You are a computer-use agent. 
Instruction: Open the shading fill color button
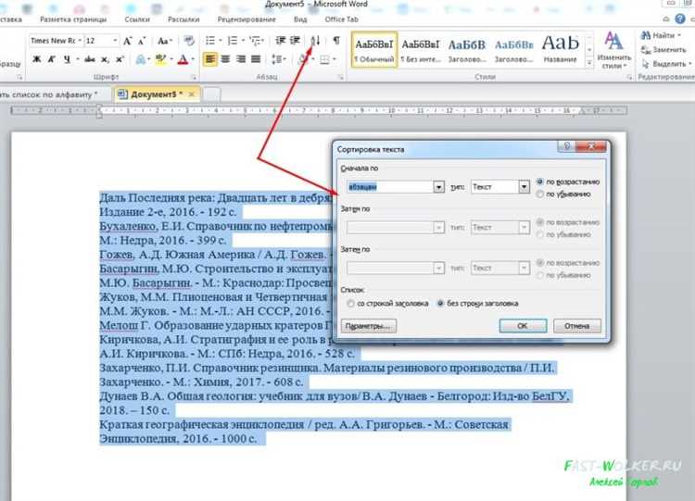pyautogui.click(x=304, y=59)
